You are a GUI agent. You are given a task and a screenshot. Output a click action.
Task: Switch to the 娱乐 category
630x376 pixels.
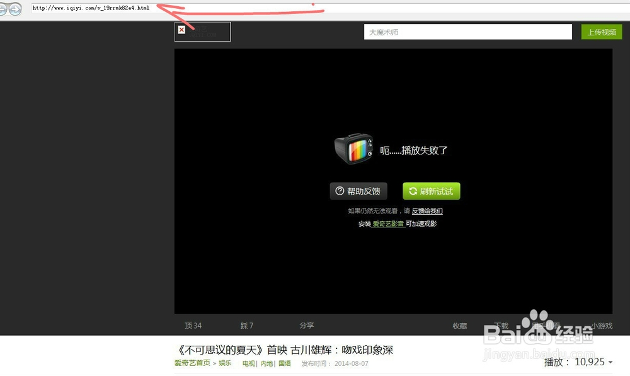click(225, 363)
